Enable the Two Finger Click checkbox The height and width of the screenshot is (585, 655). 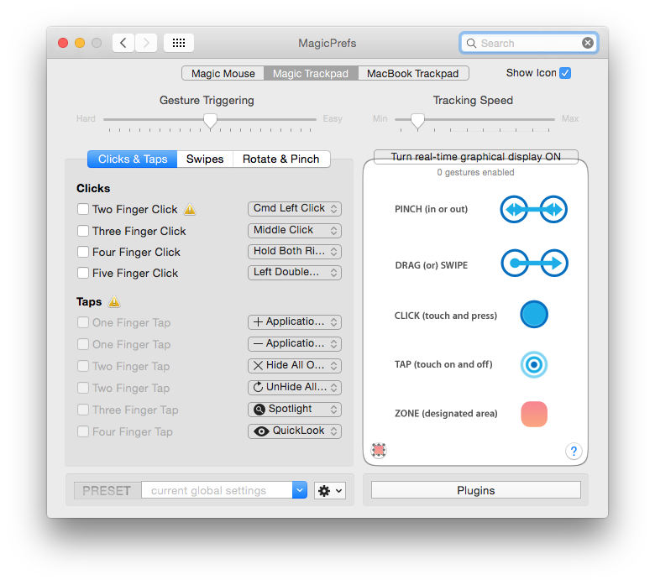click(x=83, y=209)
